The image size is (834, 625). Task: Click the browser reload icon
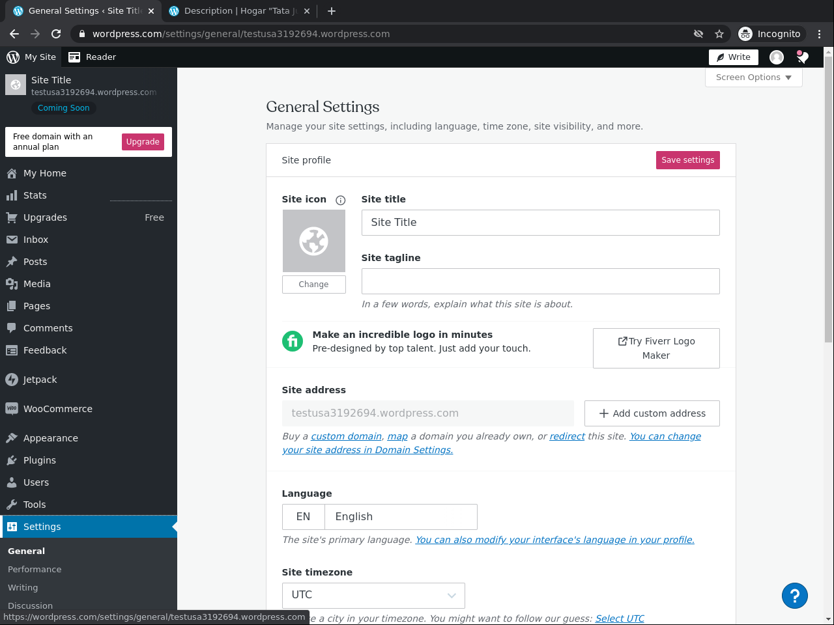click(x=56, y=34)
